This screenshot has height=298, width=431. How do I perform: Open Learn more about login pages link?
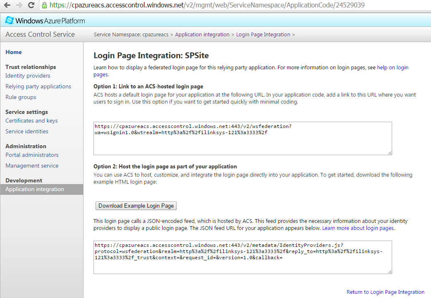(358, 228)
